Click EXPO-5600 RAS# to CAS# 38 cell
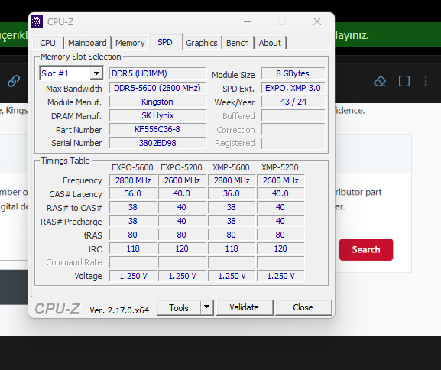 click(x=133, y=207)
